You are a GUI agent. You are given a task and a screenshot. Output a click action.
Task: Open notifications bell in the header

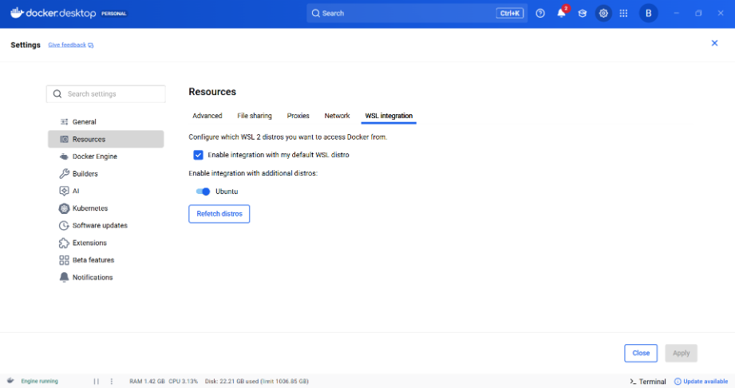click(561, 13)
